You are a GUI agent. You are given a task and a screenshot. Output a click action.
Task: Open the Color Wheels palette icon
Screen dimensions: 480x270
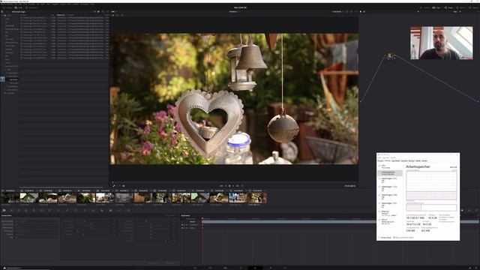pos(19,210)
